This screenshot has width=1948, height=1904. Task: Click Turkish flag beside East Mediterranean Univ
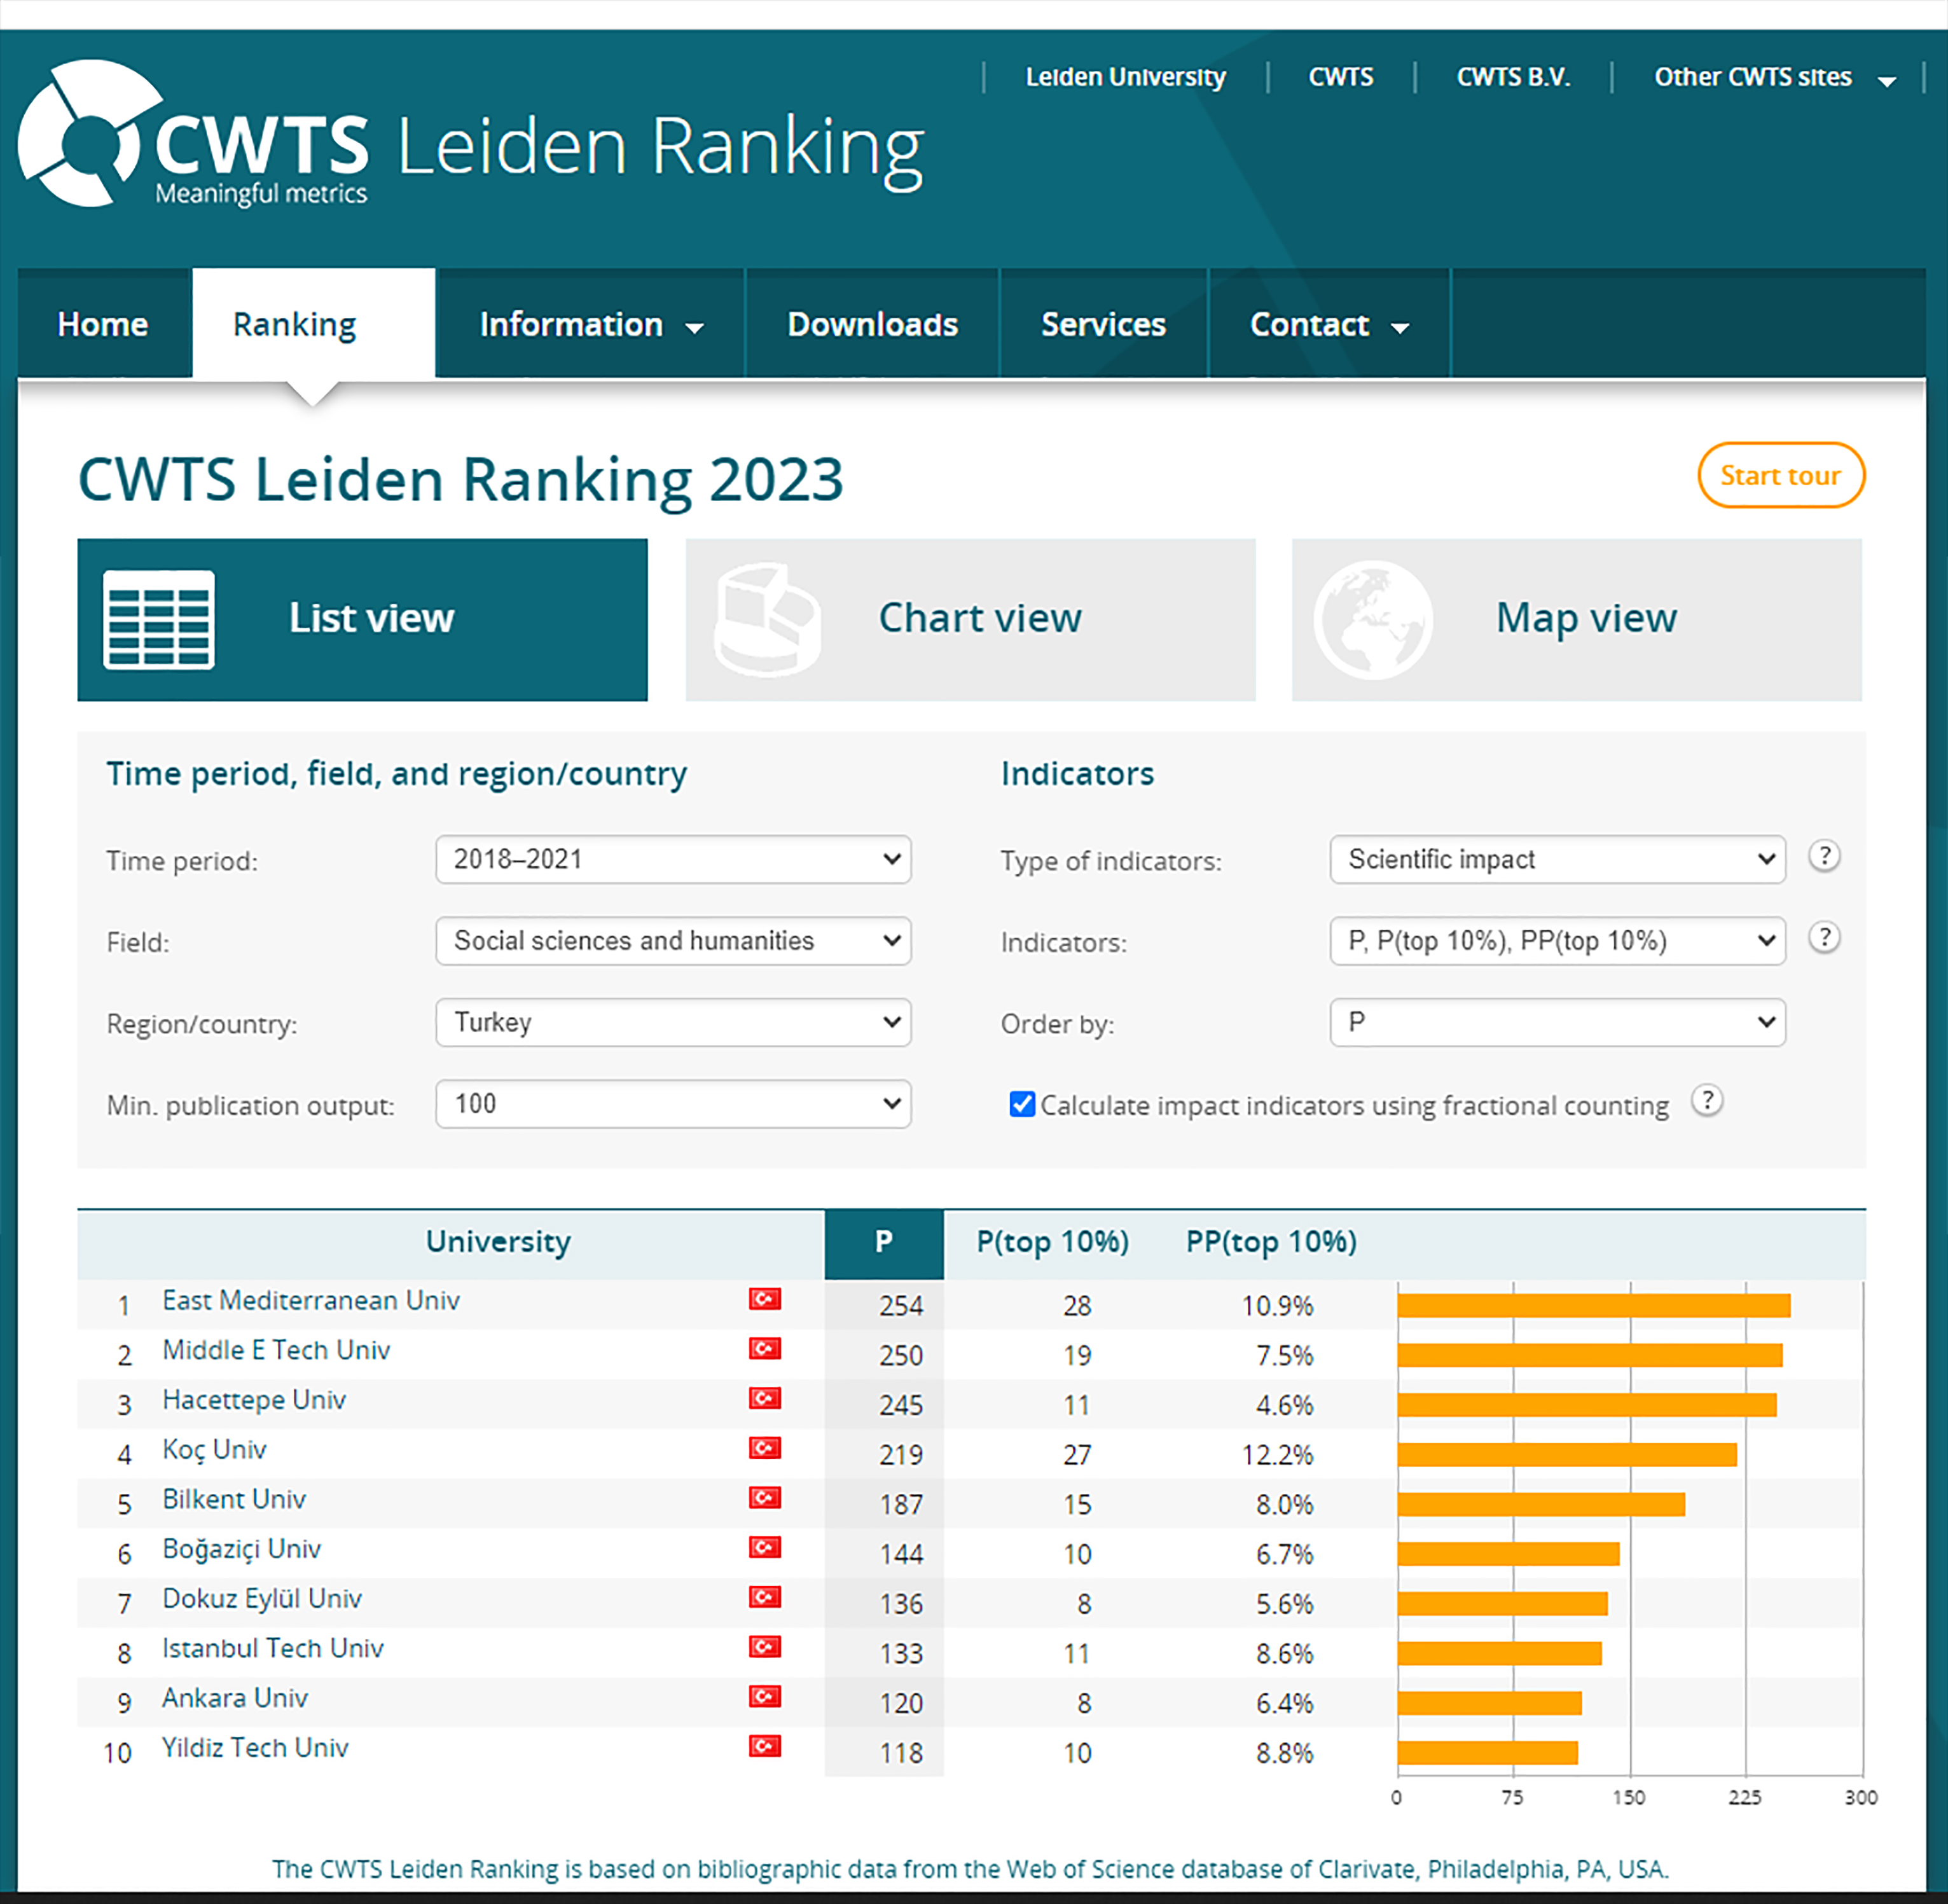pyautogui.click(x=765, y=1299)
